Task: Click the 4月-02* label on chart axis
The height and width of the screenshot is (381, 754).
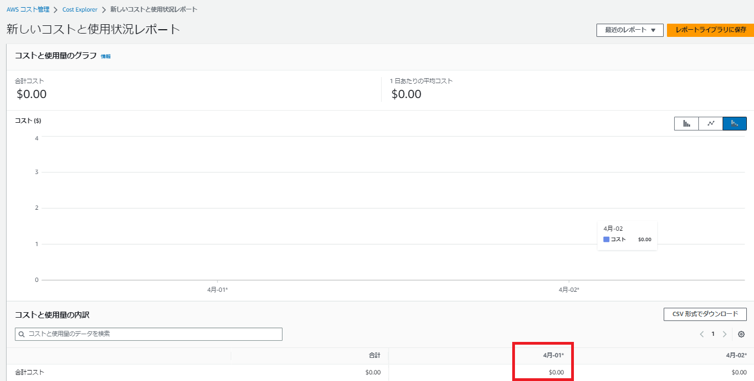Action: click(569, 290)
